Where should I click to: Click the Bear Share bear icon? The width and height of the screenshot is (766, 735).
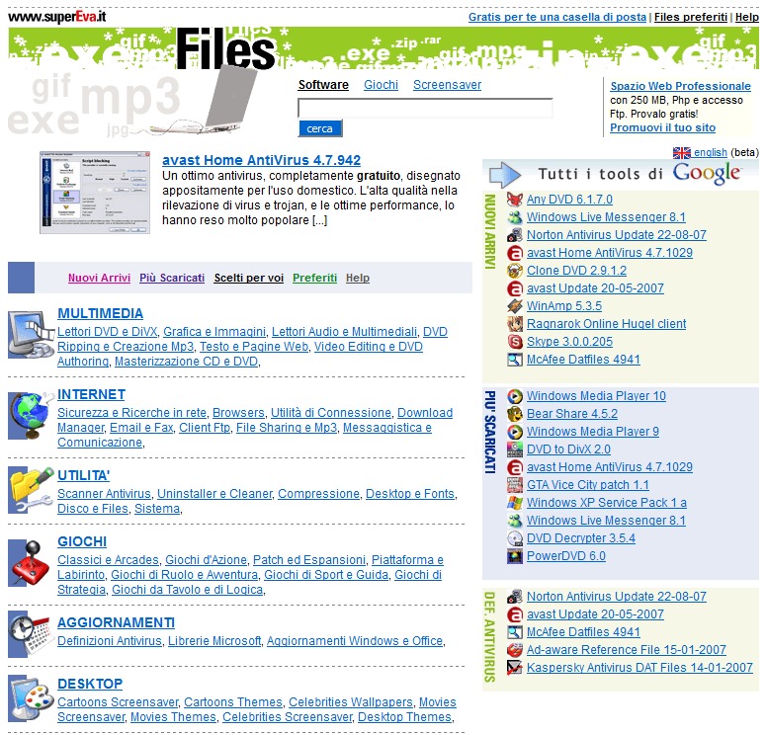(514, 414)
